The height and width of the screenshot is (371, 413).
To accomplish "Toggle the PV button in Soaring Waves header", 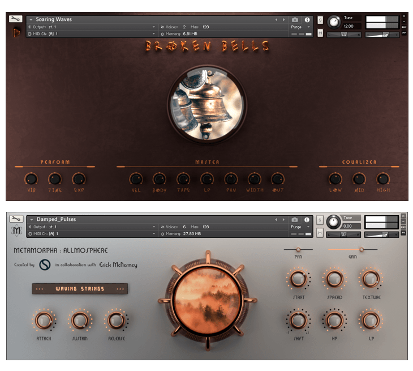I will pos(404,33).
